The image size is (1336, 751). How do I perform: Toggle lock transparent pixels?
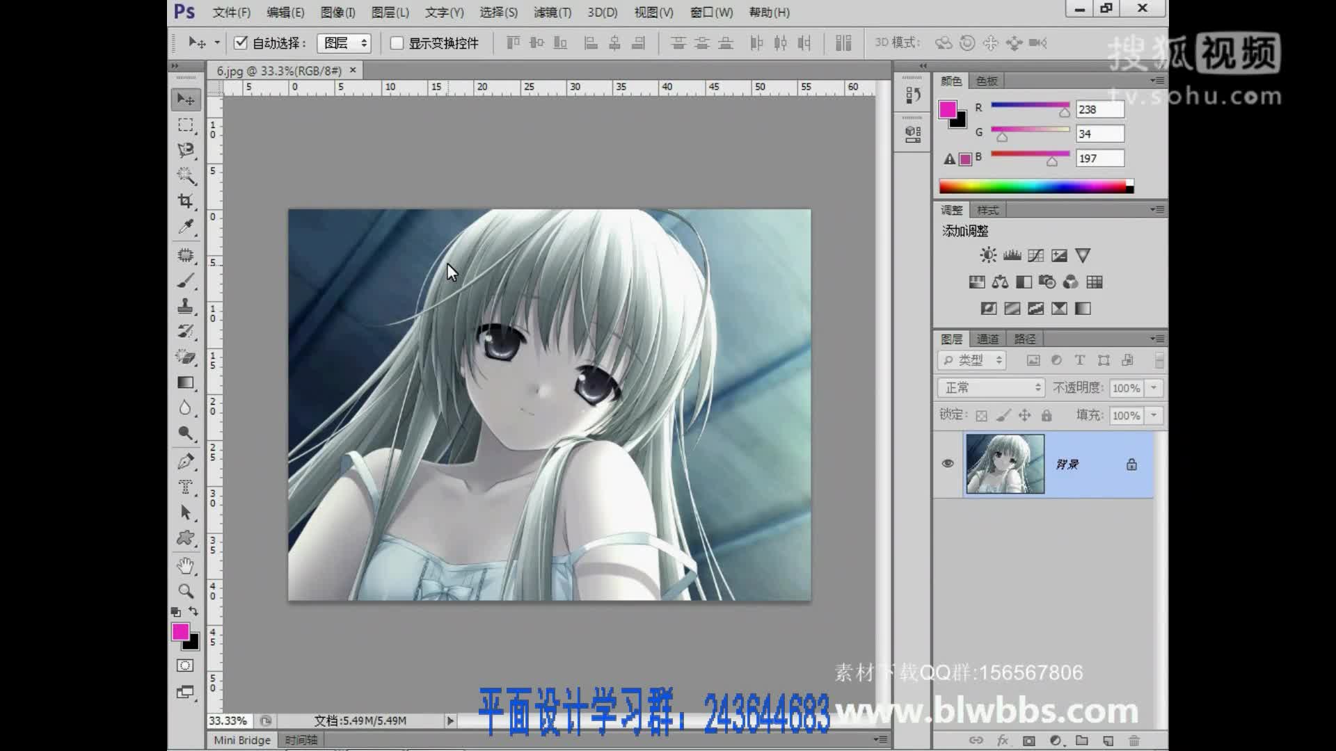point(981,416)
